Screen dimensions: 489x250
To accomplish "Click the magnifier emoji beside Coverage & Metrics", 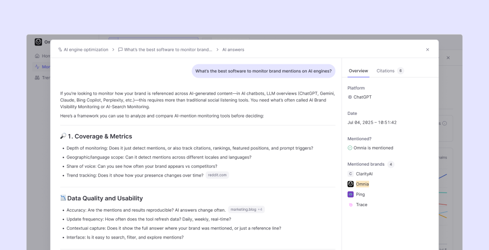I will point(63,136).
